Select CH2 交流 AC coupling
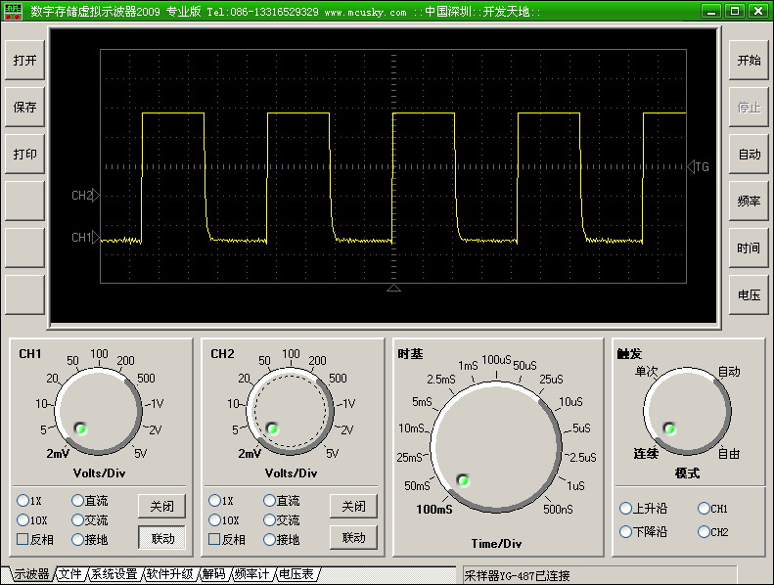774x585 pixels. coord(269,520)
